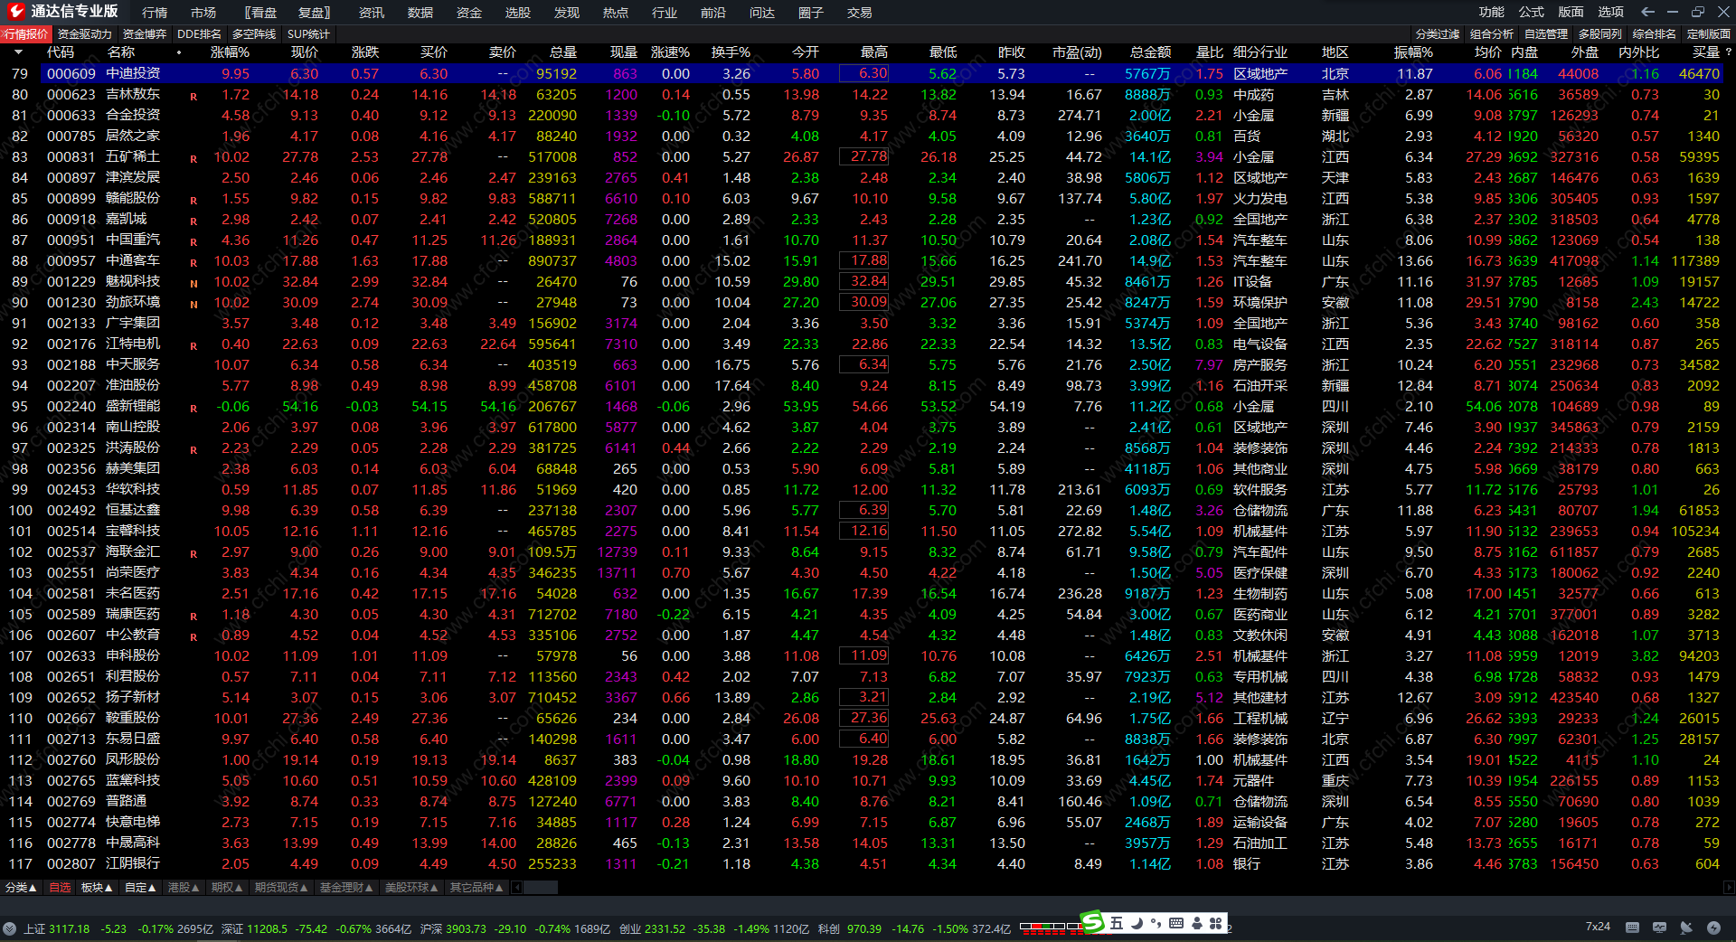Image resolution: width=1736 pixels, height=942 pixels.
Task: Select the 自选 watchlist tab
Action: tap(60, 888)
